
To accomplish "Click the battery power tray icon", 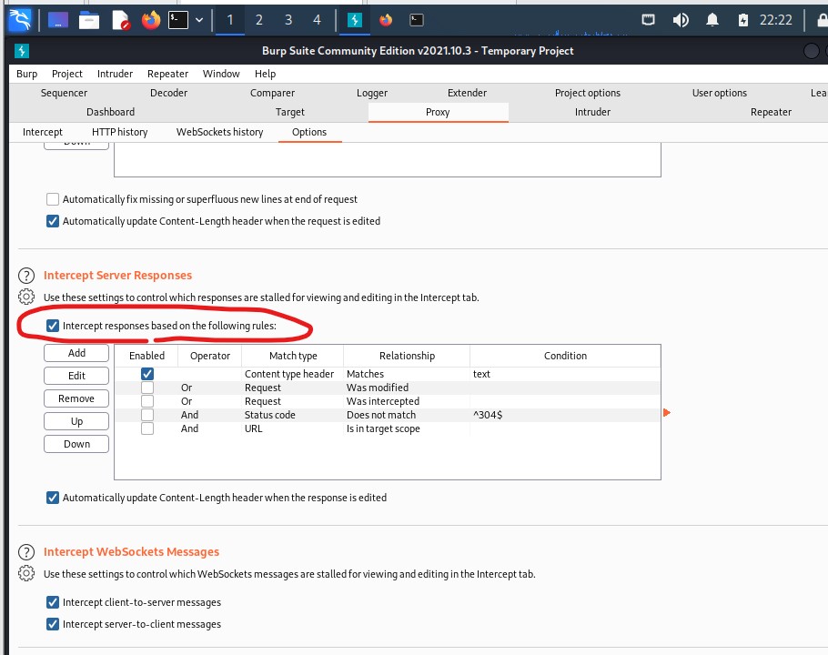I will coord(743,20).
